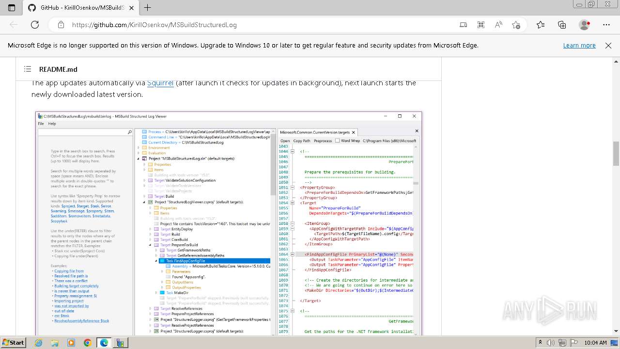
Task: Open the tab actions menu icon
Action: 12,8
